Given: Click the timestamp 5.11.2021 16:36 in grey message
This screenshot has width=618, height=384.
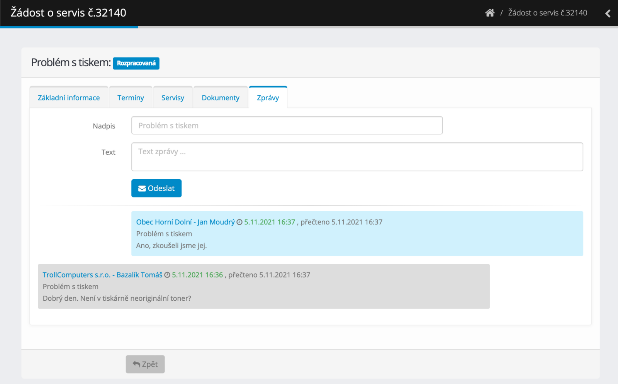Looking at the screenshot, I should click(197, 275).
